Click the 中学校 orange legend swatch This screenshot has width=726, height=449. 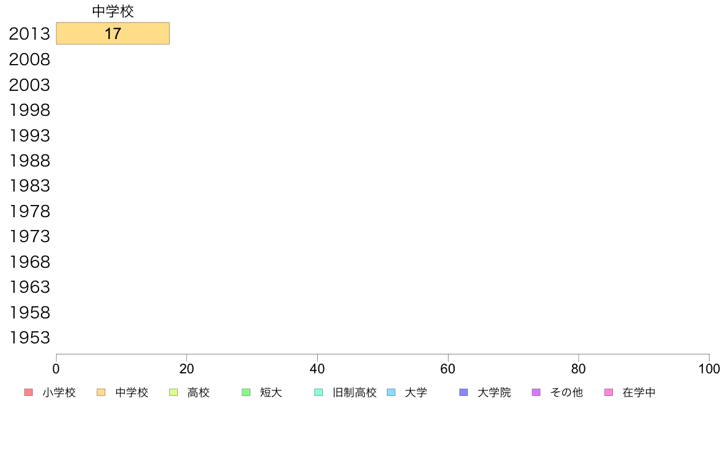click(x=101, y=393)
